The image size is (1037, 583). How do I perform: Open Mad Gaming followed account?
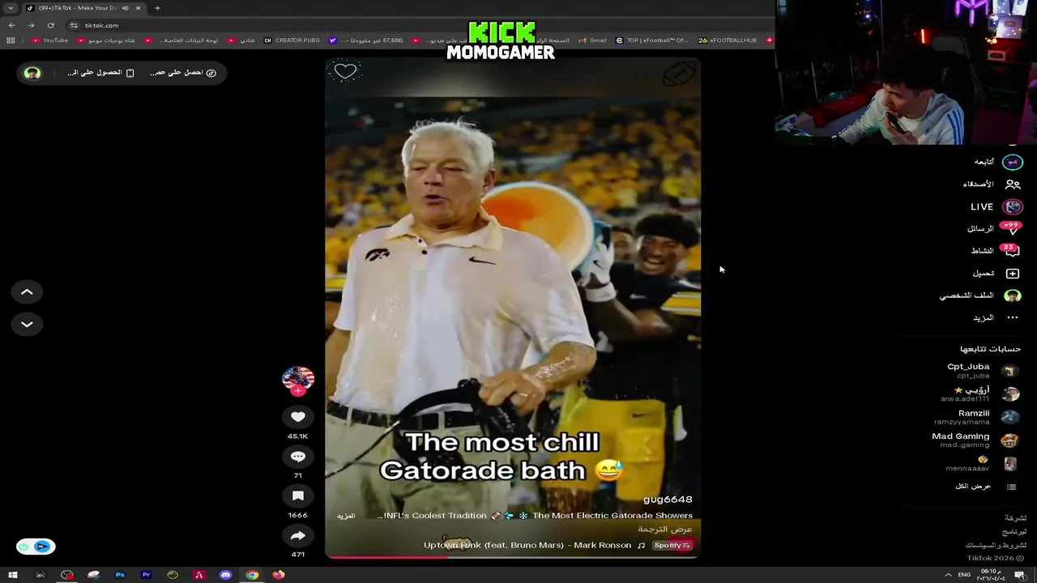(x=975, y=440)
